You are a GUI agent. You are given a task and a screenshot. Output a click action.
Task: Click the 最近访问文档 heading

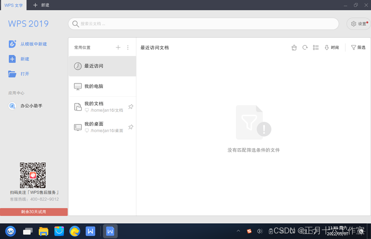(x=154, y=48)
